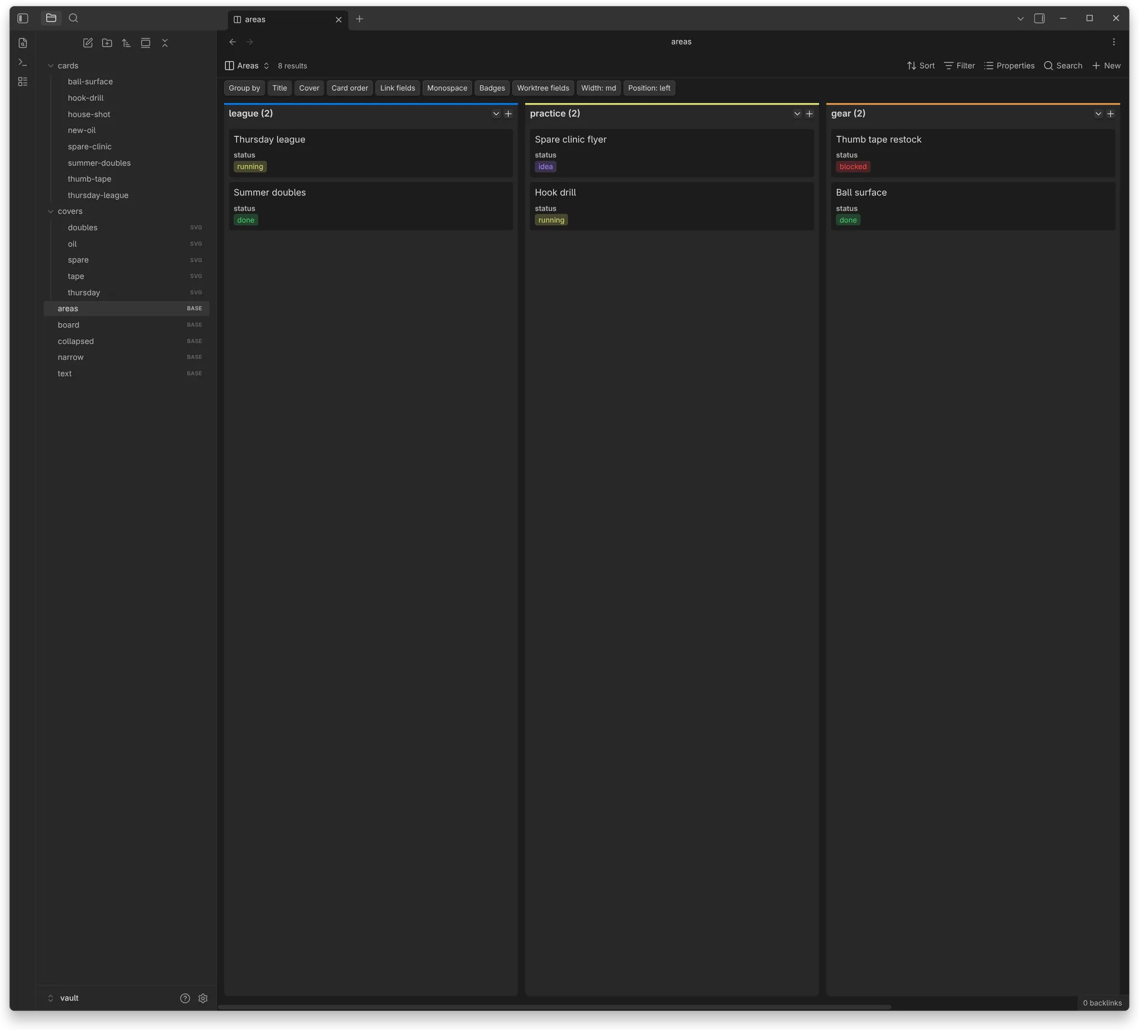Open a new tab
This screenshot has width=1139, height=1030.
click(359, 19)
